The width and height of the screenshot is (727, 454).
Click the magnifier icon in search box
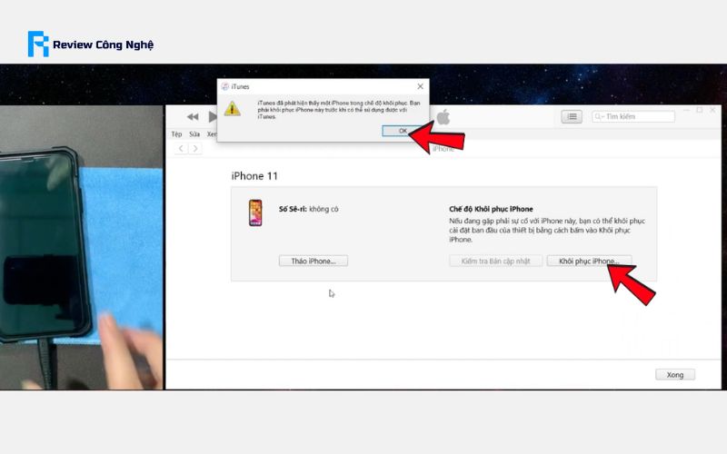(599, 116)
